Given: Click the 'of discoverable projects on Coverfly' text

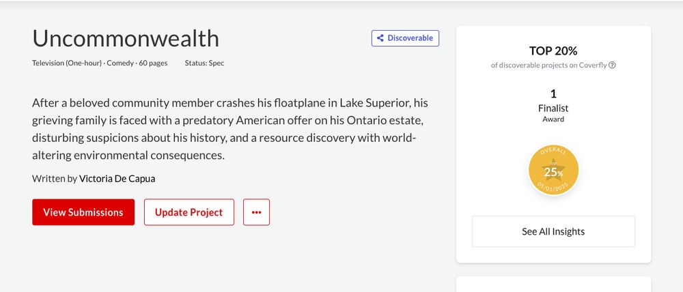Looking at the screenshot, I should click(549, 65).
